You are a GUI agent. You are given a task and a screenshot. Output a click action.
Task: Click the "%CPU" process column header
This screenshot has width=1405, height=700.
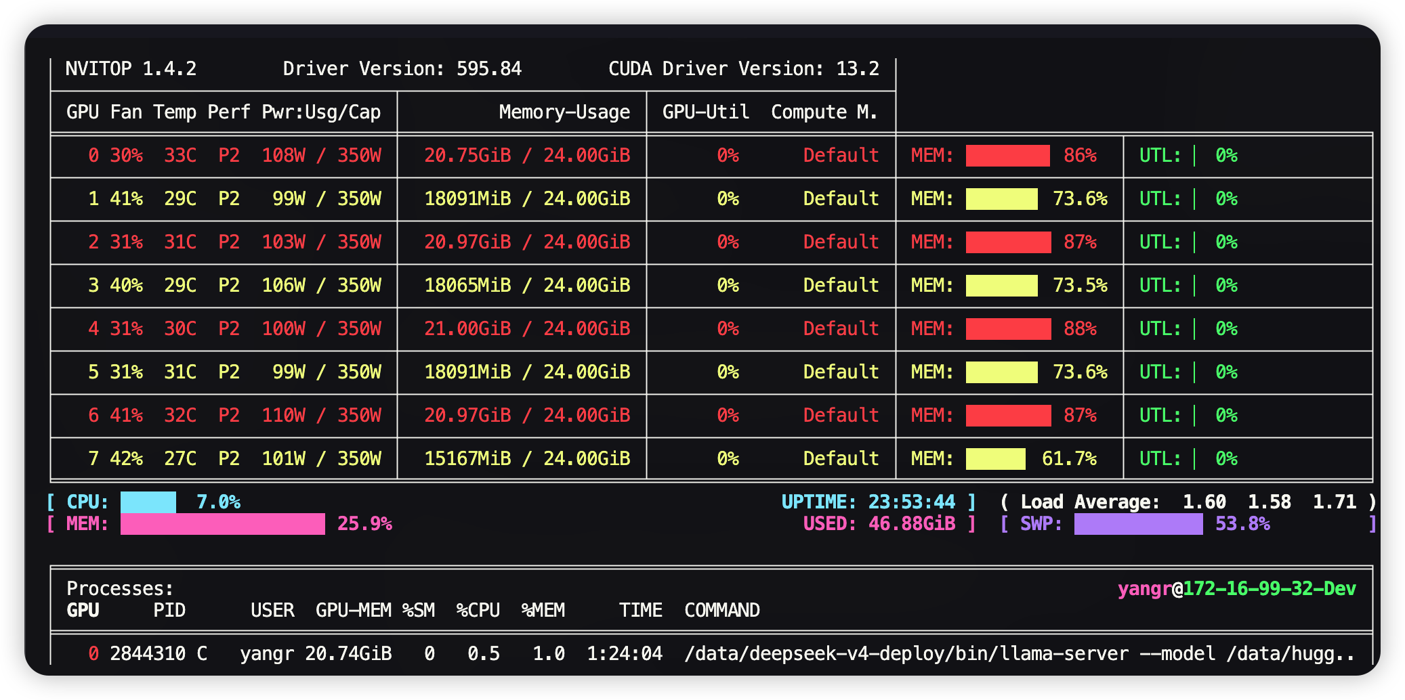click(x=478, y=610)
